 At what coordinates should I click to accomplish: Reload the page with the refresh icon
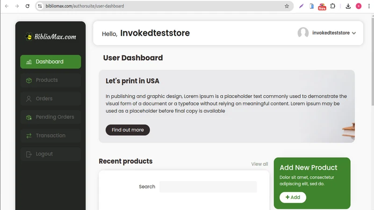[x=28, y=6]
